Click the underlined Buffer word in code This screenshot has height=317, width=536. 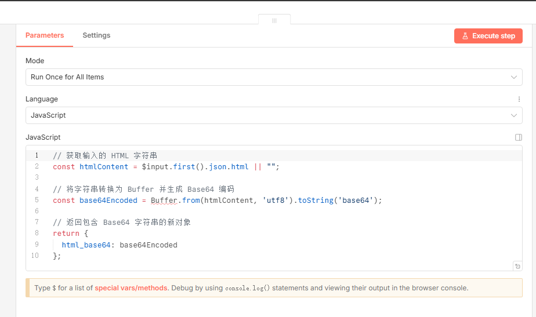coord(164,201)
